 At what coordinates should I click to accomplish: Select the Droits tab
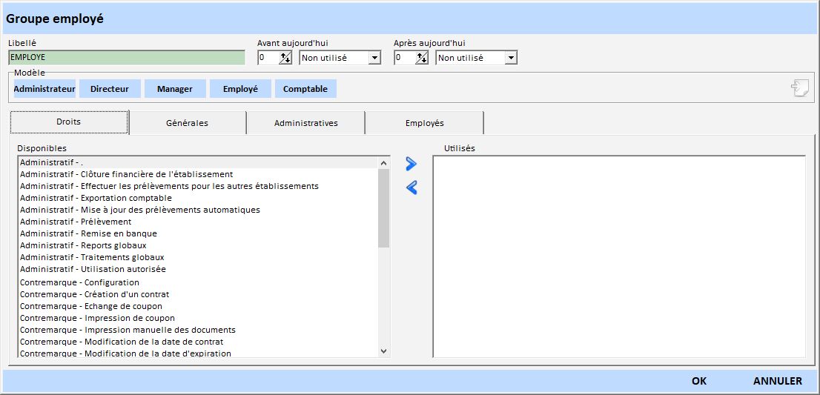pos(69,122)
